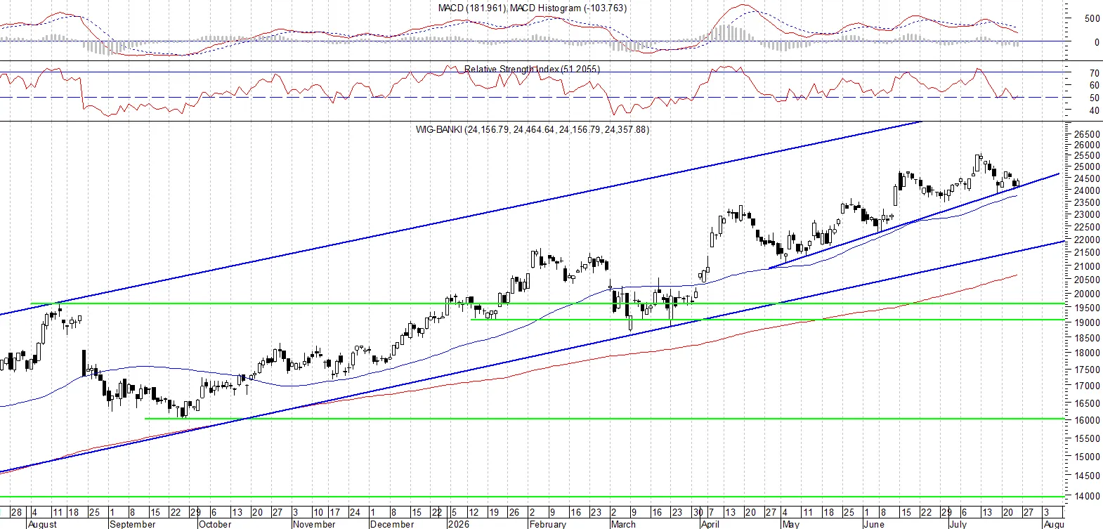Click the 20000 price axis label
The height and width of the screenshot is (529, 1103).
[1087, 294]
